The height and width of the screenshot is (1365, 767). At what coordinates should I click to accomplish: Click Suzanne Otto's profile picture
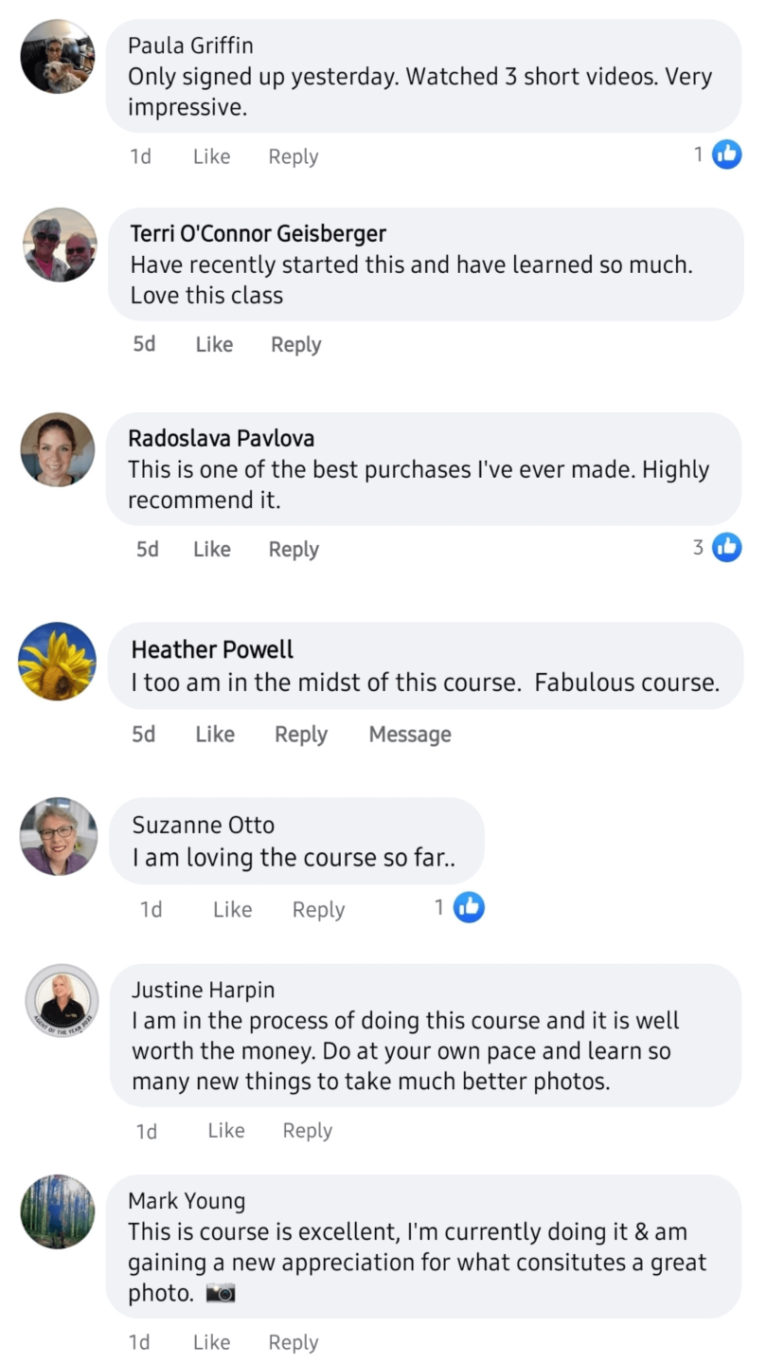(59, 836)
